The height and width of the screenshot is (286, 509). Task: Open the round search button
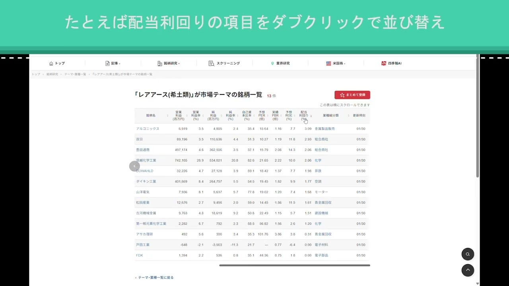[468, 254]
